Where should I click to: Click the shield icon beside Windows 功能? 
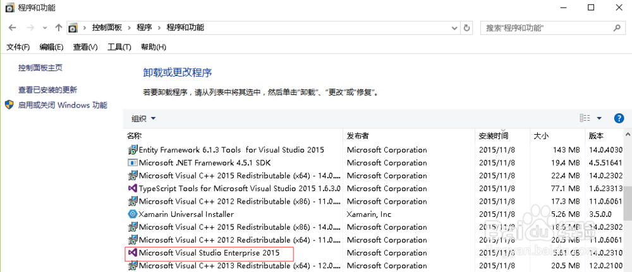[x=9, y=106]
